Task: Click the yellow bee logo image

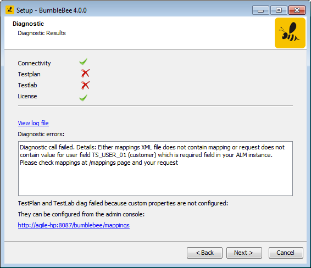Action: pos(290,33)
